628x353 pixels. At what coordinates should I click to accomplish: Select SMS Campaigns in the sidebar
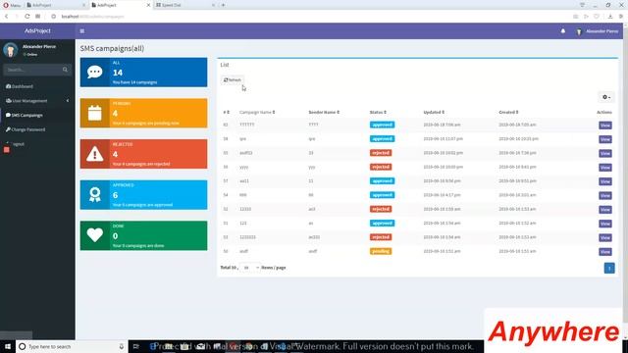(24, 116)
